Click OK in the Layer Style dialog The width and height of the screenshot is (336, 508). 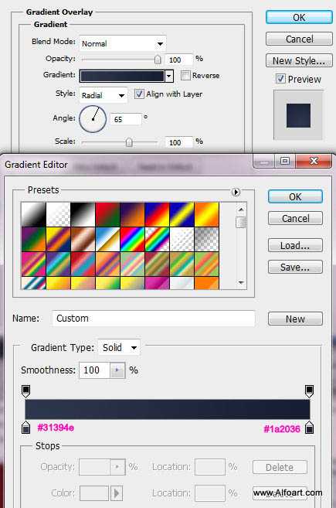(x=299, y=18)
